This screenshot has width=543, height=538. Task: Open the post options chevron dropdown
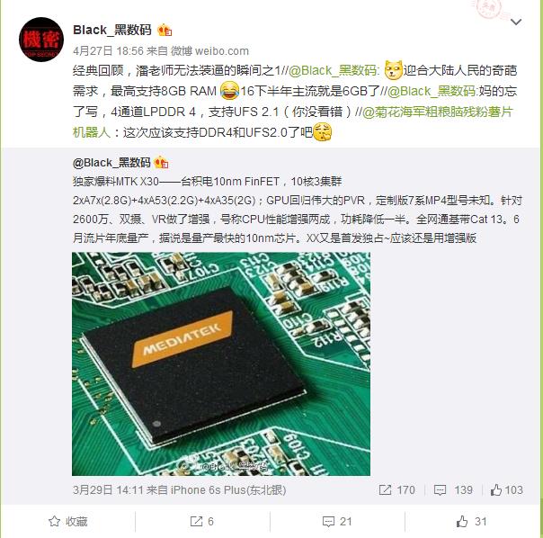[x=516, y=22]
